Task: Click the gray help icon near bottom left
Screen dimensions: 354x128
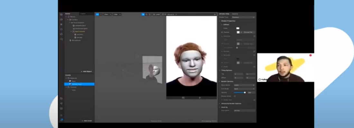Action: point(61,115)
